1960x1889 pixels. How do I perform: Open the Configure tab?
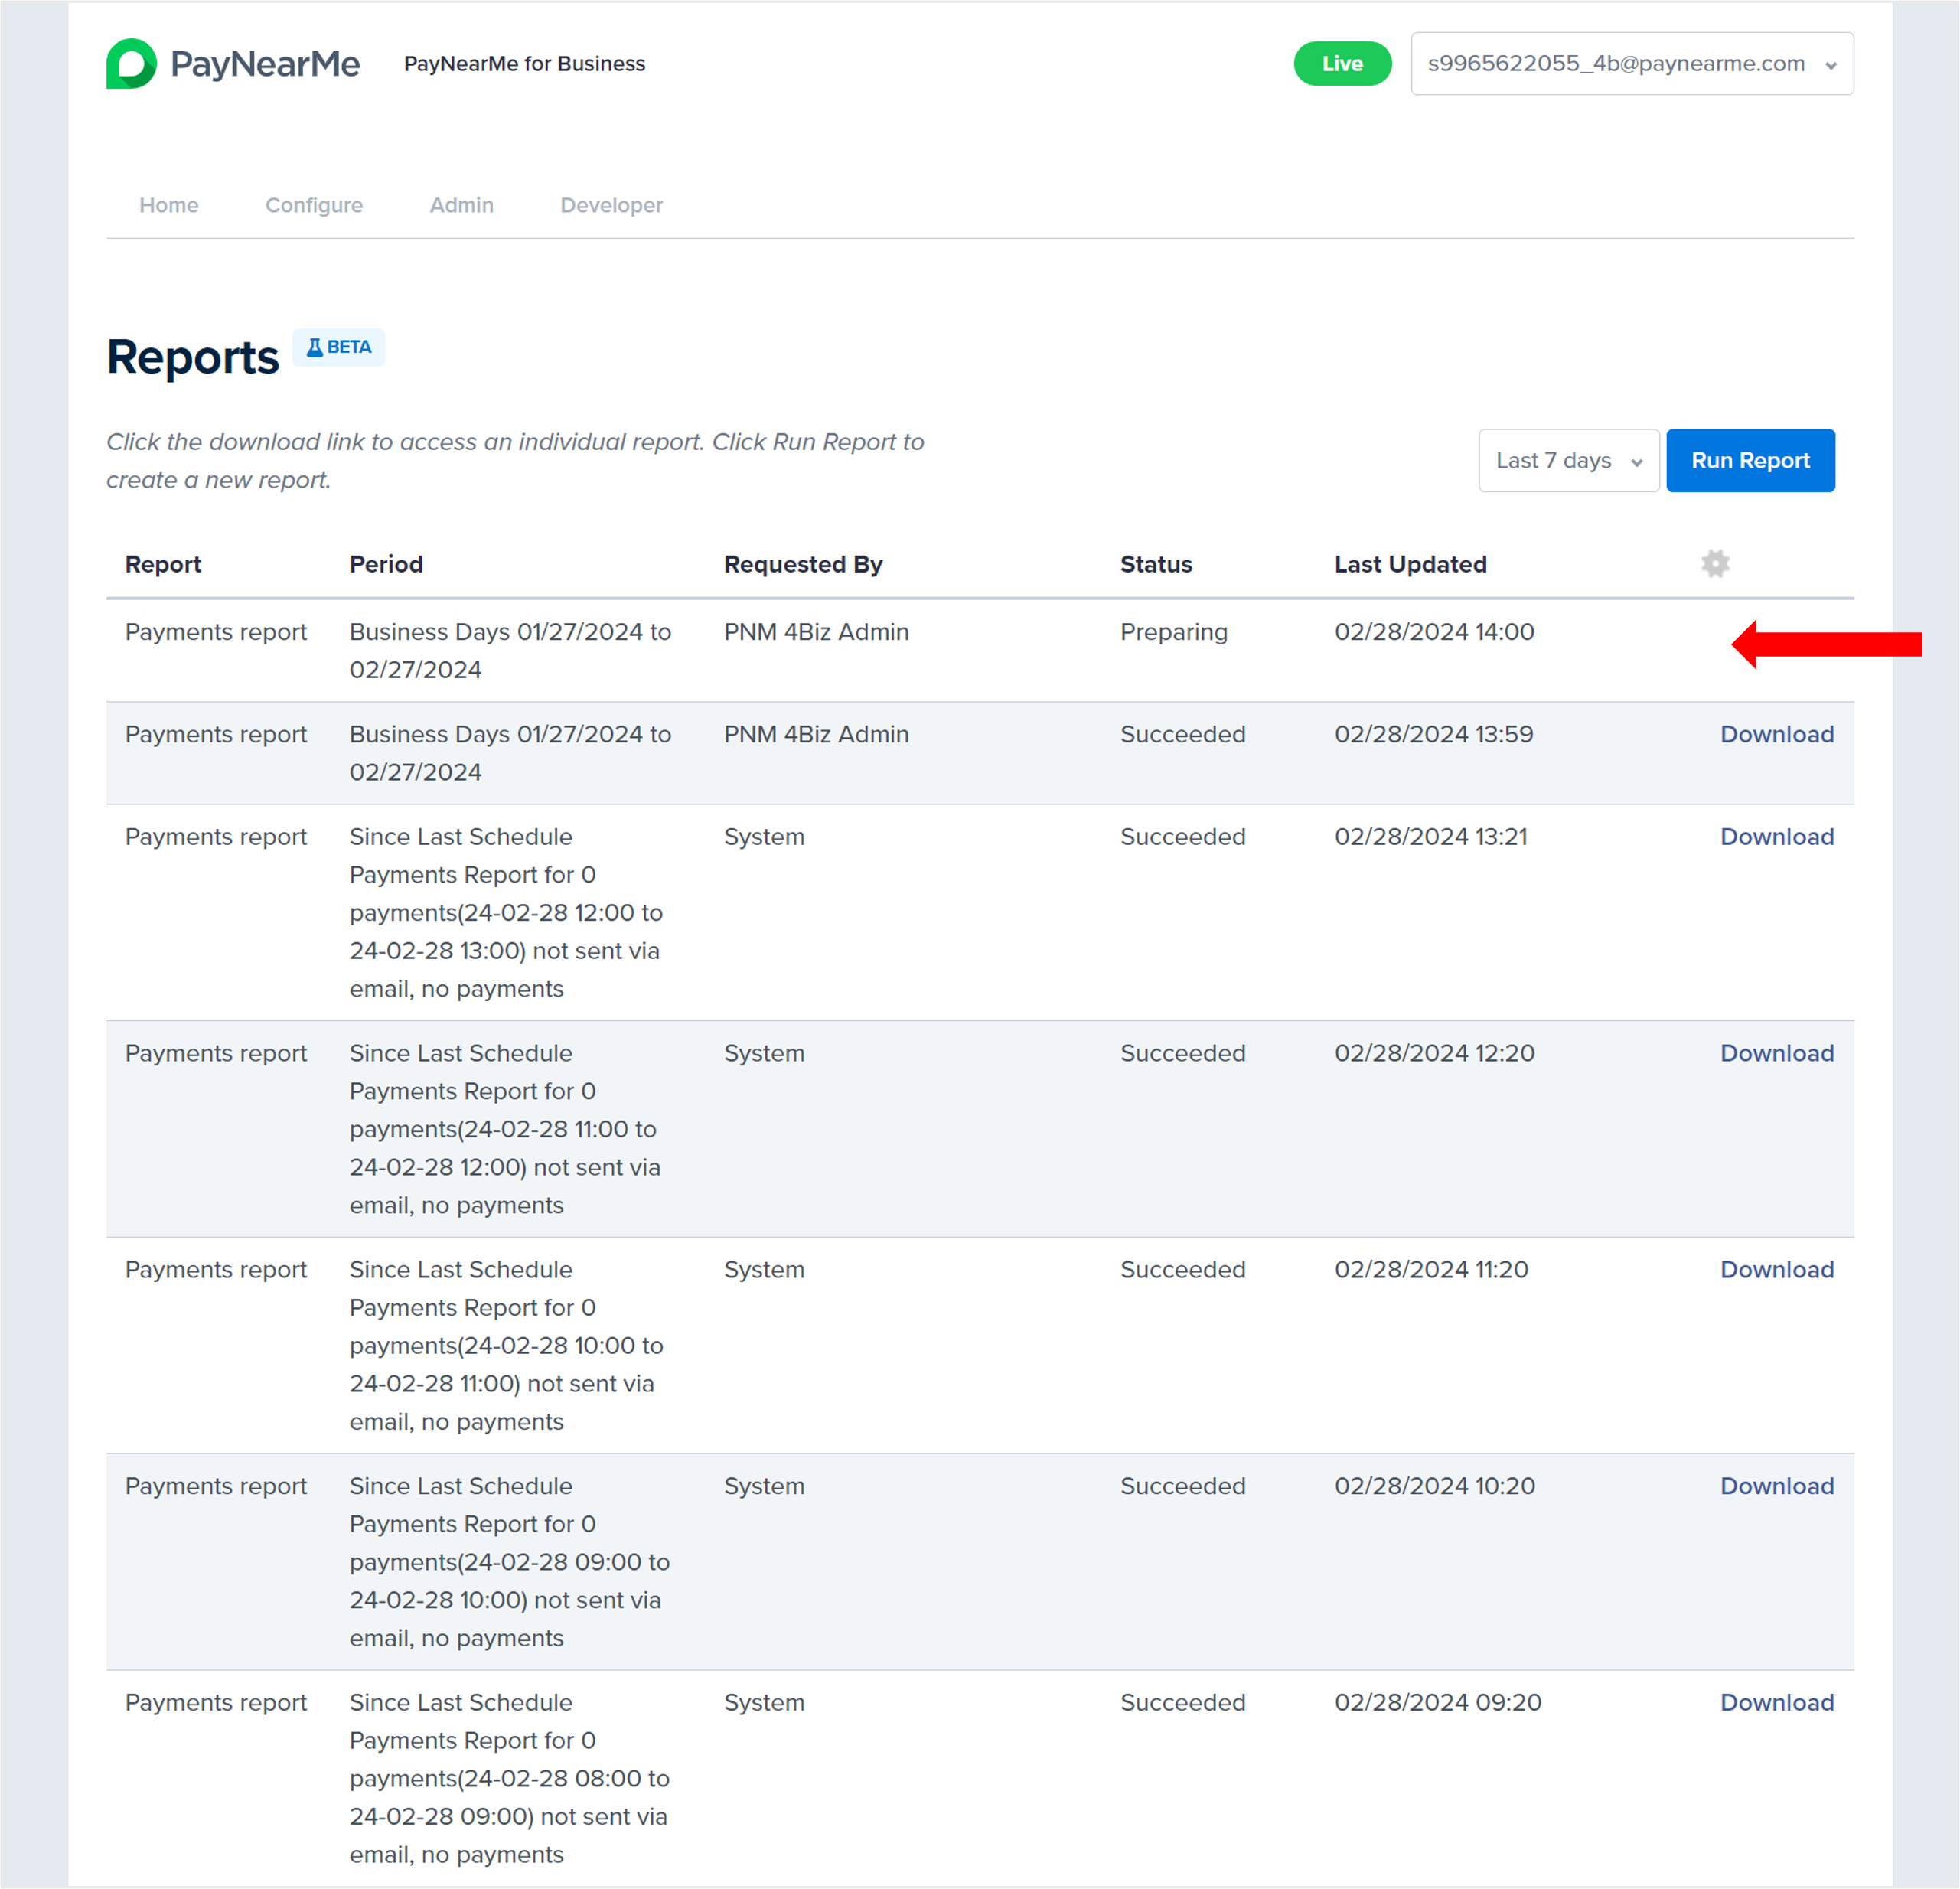pyautogui.click(x=314, y=205)
